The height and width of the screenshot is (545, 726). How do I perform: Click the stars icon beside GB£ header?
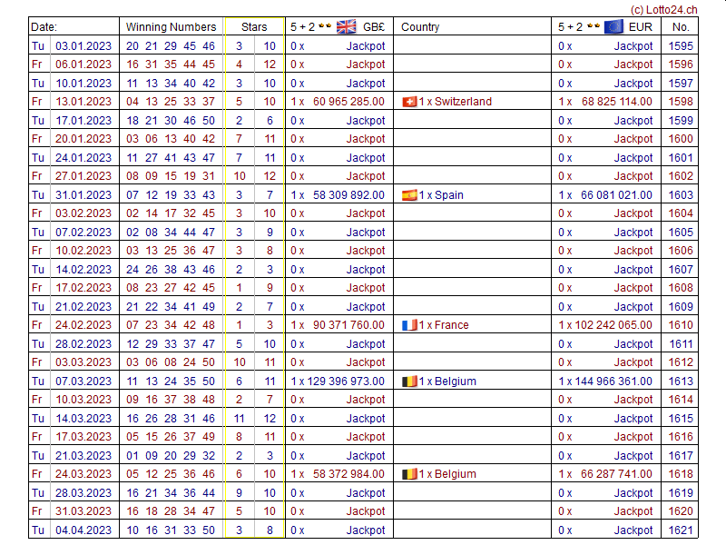324,26
